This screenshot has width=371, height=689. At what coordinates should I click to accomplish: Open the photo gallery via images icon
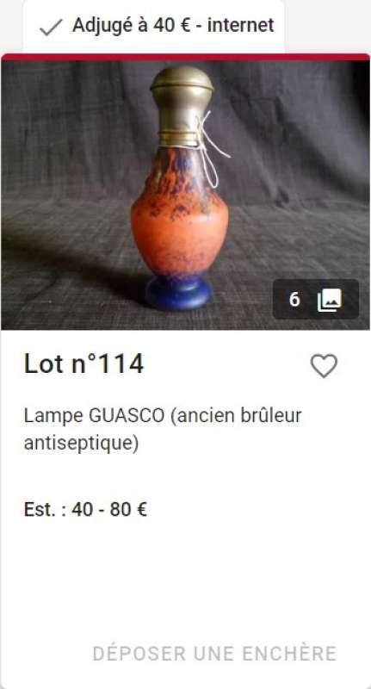pyautogui.click(x=330, y=300)
